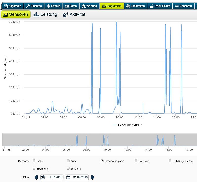Open the Fotos tab
Screen dimensions: 197x182
point(71,6)
